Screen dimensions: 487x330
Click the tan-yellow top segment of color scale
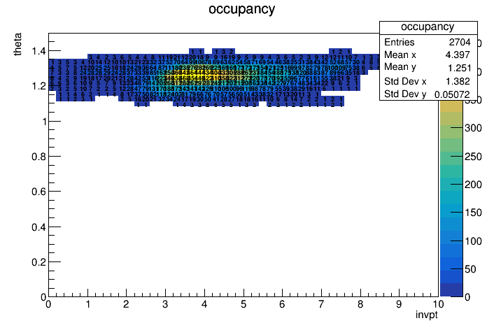click(451, 106)
